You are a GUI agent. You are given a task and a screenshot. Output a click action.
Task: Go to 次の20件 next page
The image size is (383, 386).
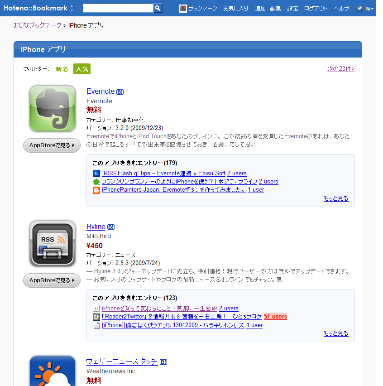[x=341, y=69]
